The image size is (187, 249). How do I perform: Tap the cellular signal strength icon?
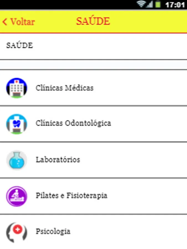click(150, 4)
